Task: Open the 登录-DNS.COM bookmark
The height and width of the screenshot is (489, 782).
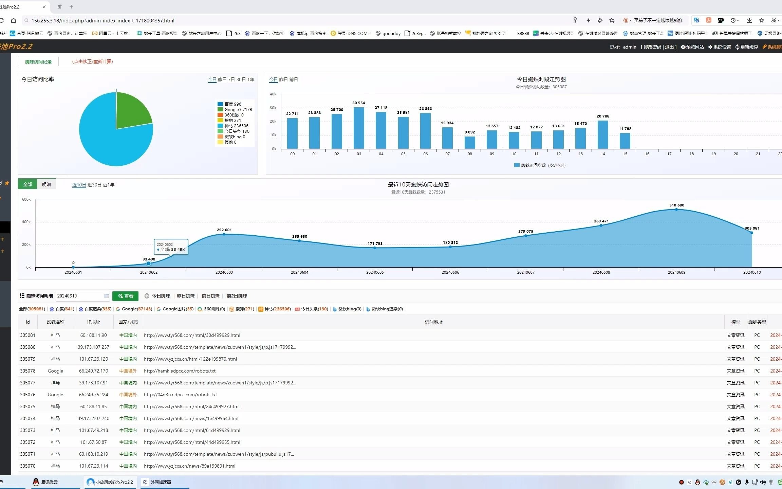Action: tap(351, 33)
